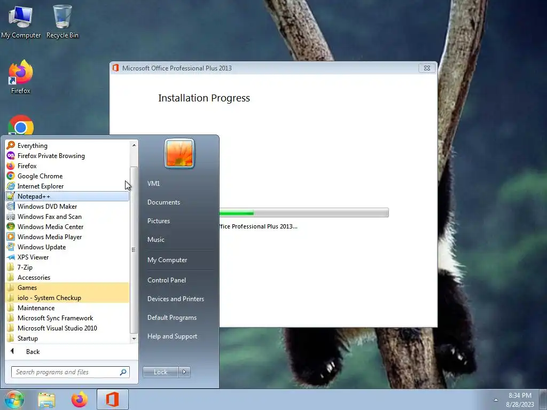Click the Office setup taskbar button
547x410 pixels.
113,399
